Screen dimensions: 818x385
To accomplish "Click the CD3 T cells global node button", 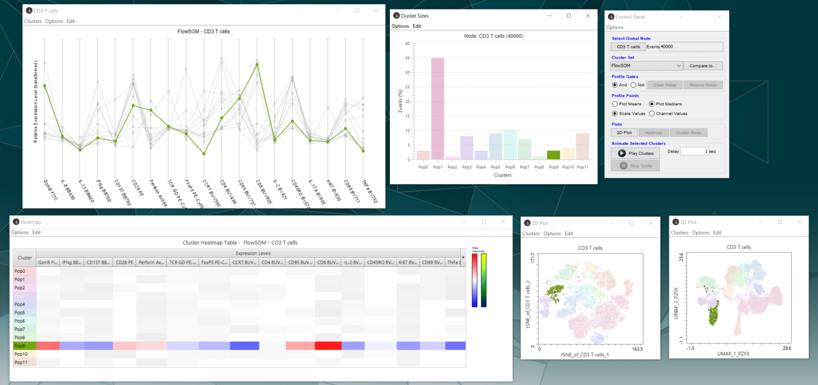I will click(627, 46).
